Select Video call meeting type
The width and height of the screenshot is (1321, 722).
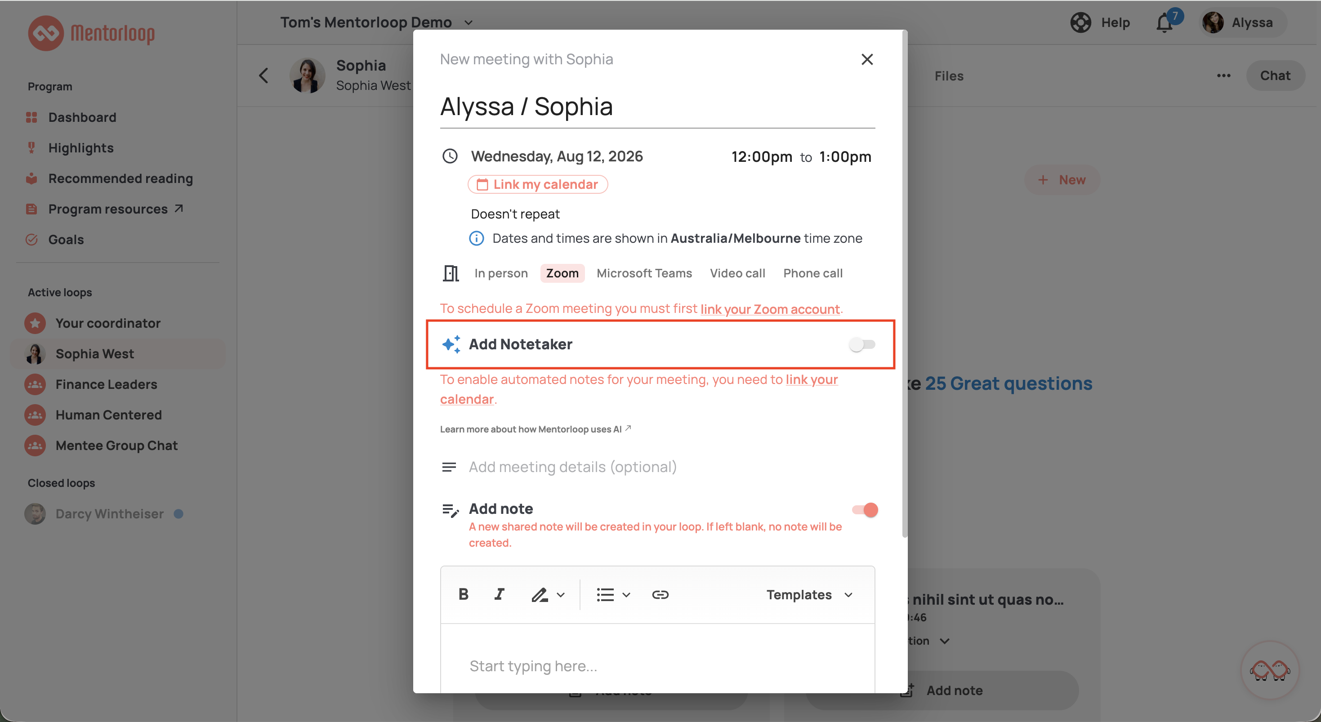tap(737, 273)
